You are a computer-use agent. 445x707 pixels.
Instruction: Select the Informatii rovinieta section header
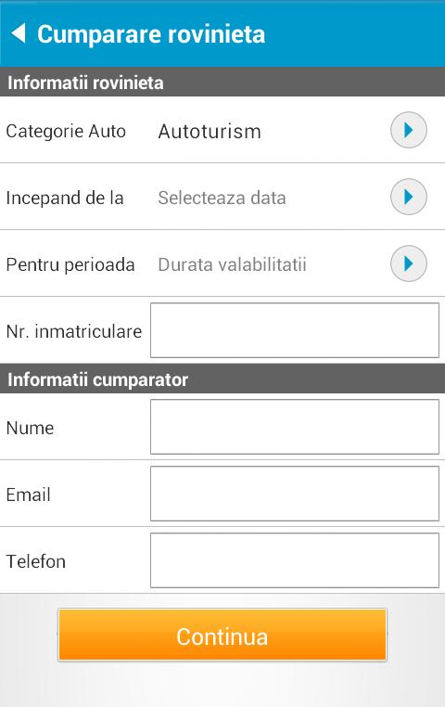click(x=222, y=82)
